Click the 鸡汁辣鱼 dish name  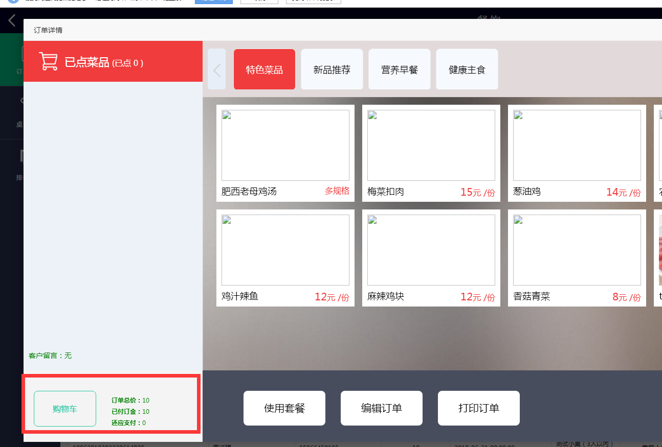pyautogui.click(x=240, y=296)
